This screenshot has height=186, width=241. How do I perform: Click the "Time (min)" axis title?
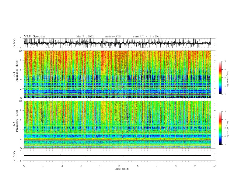coord(122,169)
